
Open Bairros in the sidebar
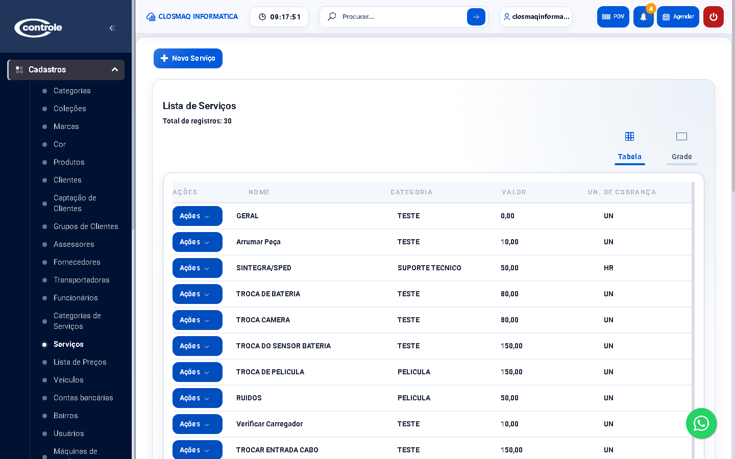66,416
